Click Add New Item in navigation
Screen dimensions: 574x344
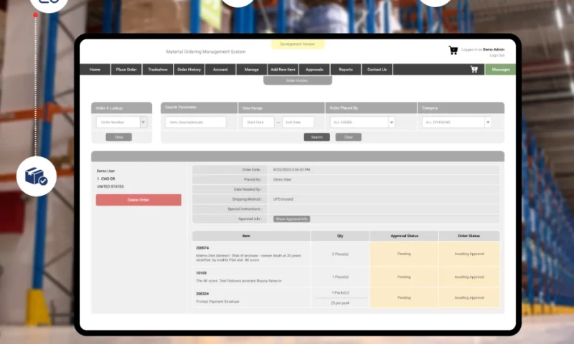(x=283, y=70)
